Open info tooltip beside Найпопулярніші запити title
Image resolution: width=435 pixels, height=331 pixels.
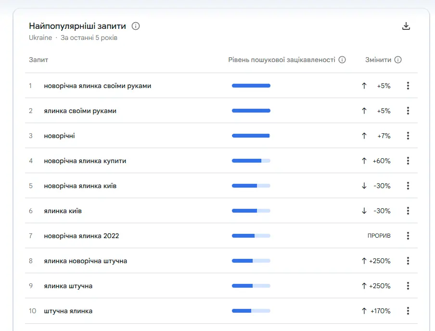pyautogui.click(x=135, y=26)
